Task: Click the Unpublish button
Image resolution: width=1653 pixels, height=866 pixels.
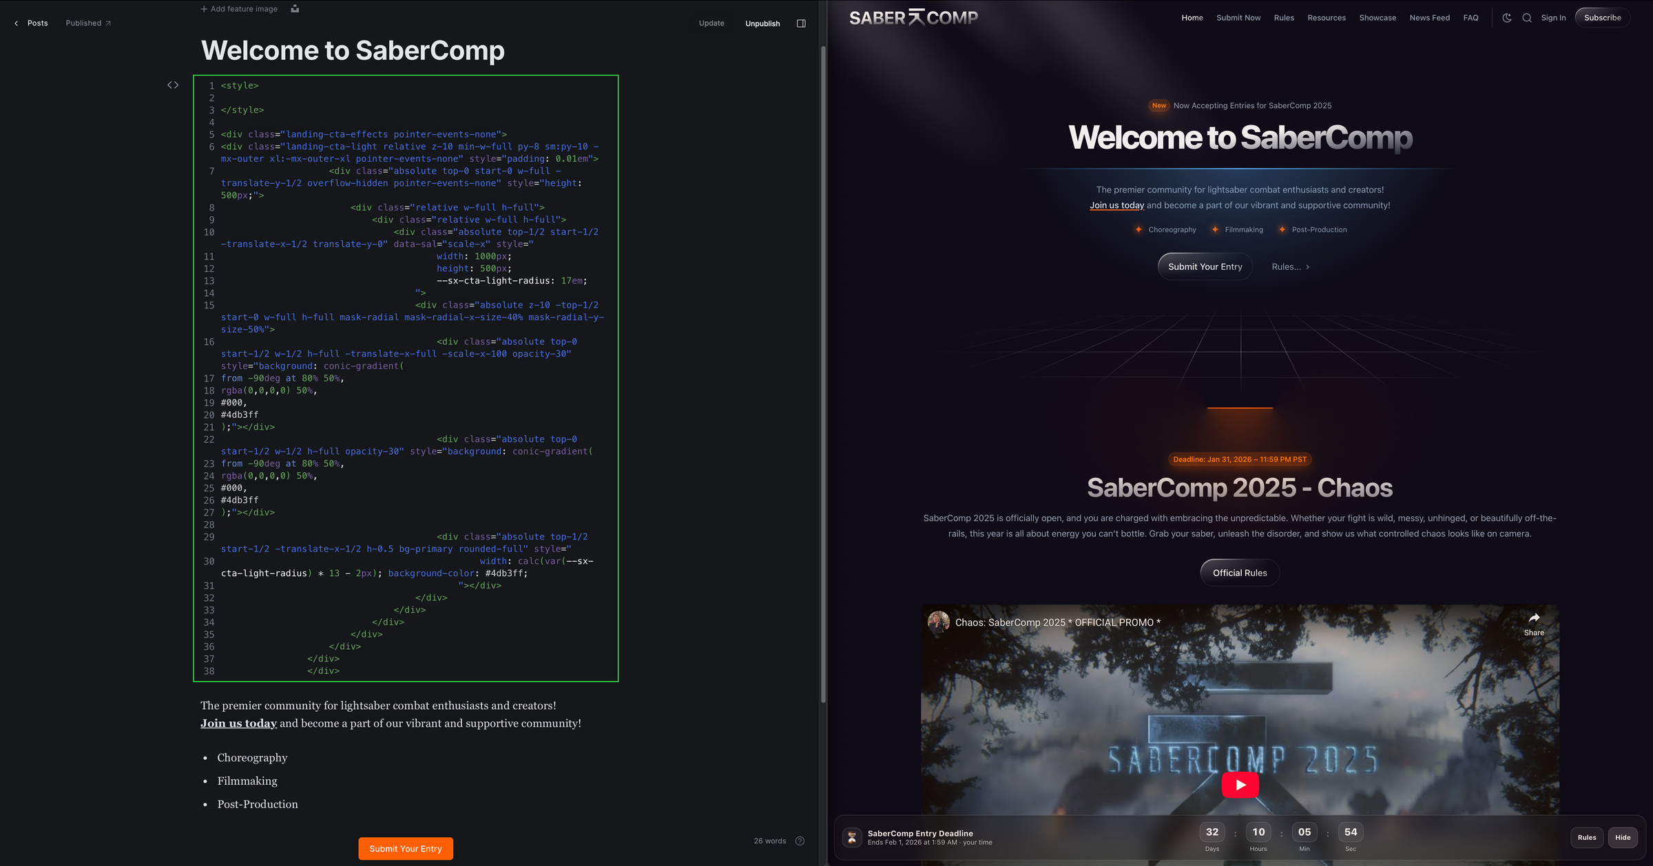Action: (x=762, y=23)
